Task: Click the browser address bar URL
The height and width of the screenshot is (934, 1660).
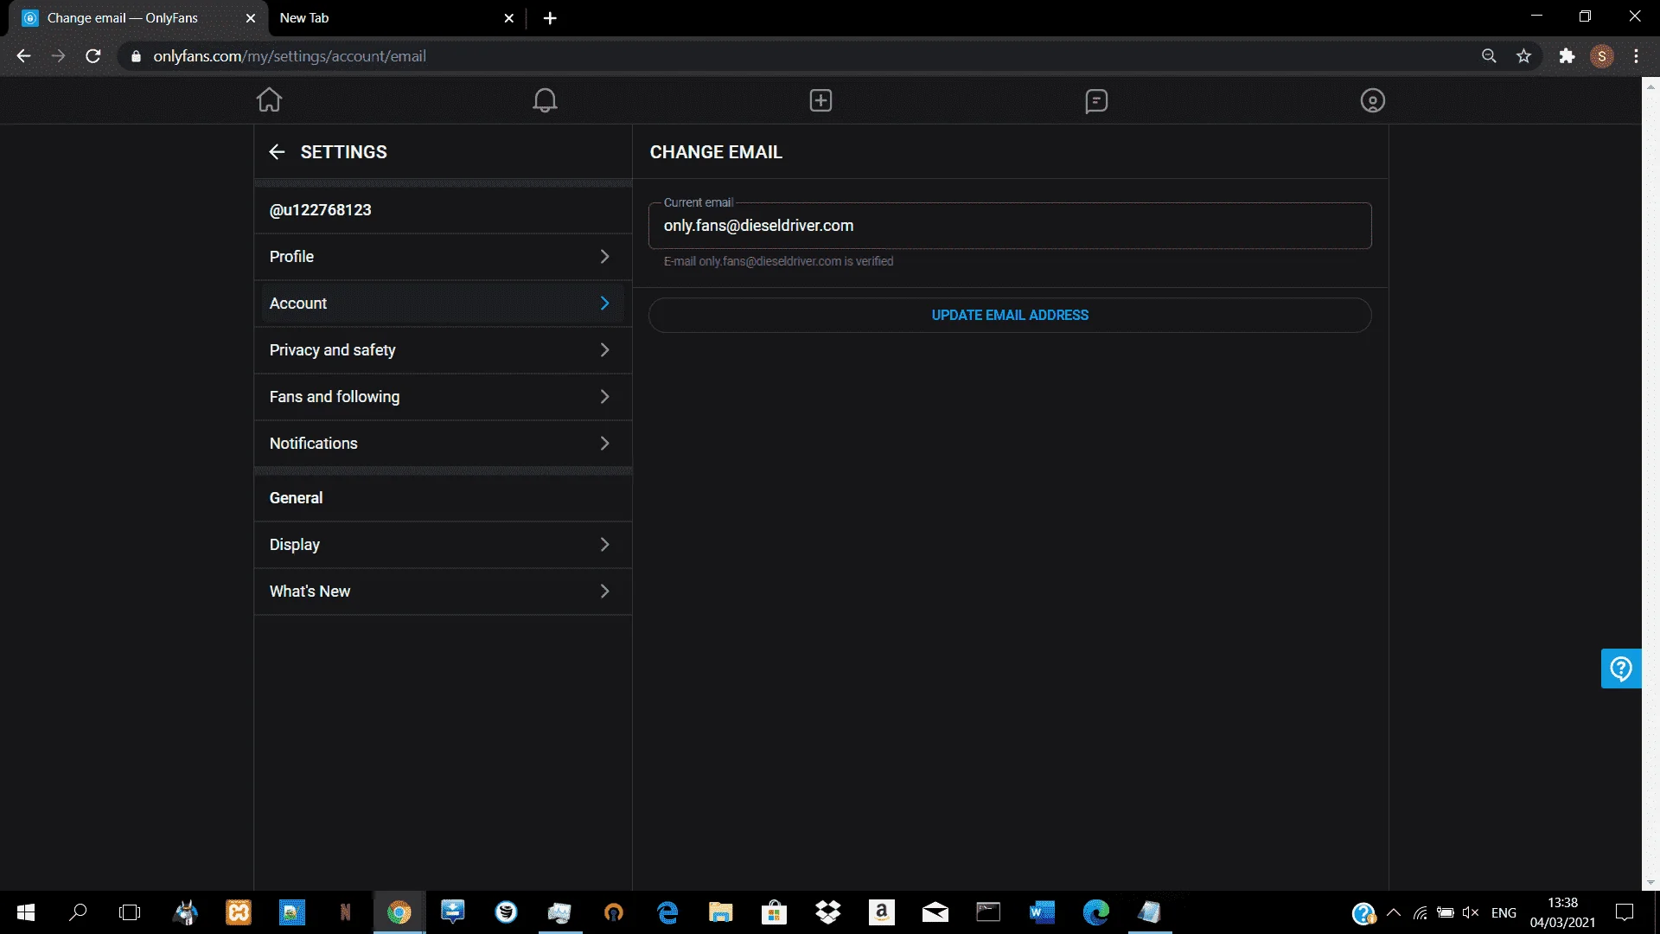Action: (x=290, y=56)
